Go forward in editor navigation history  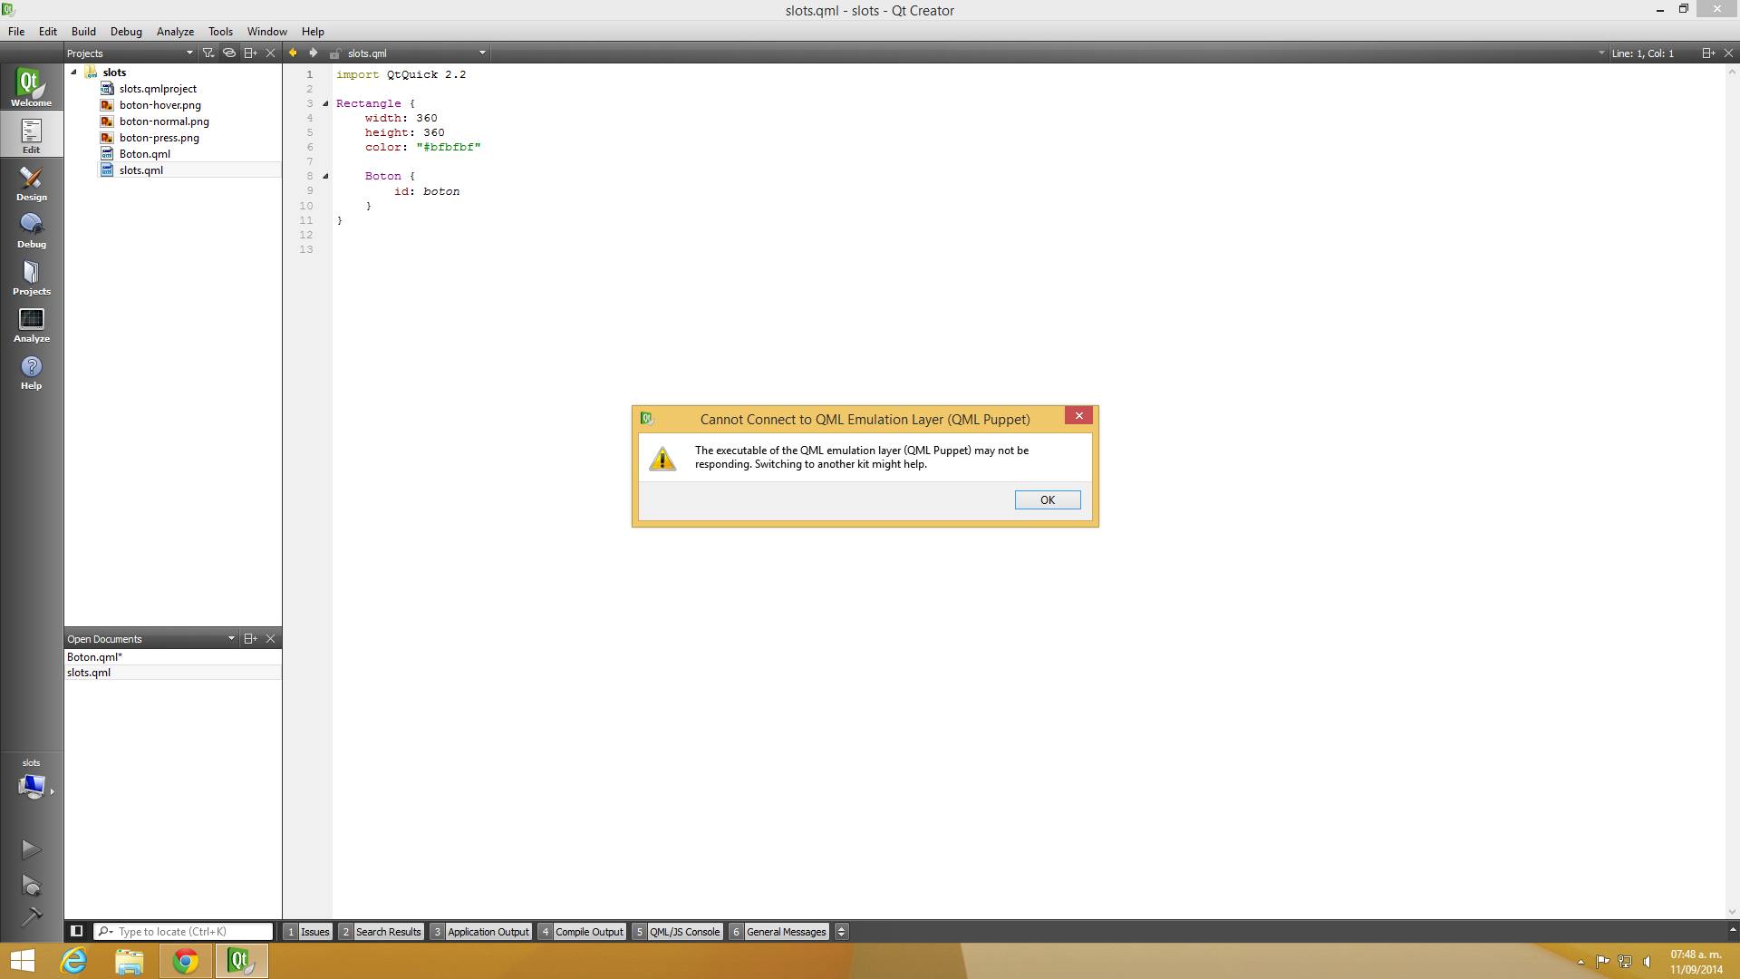(313, 53)
